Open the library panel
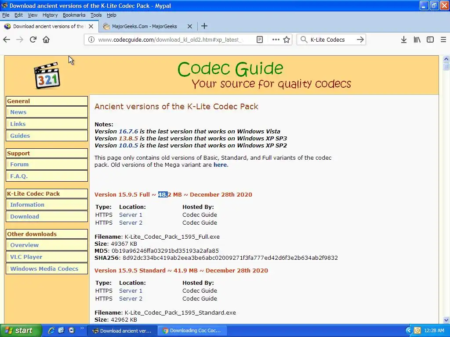 (x=417, y=39)
